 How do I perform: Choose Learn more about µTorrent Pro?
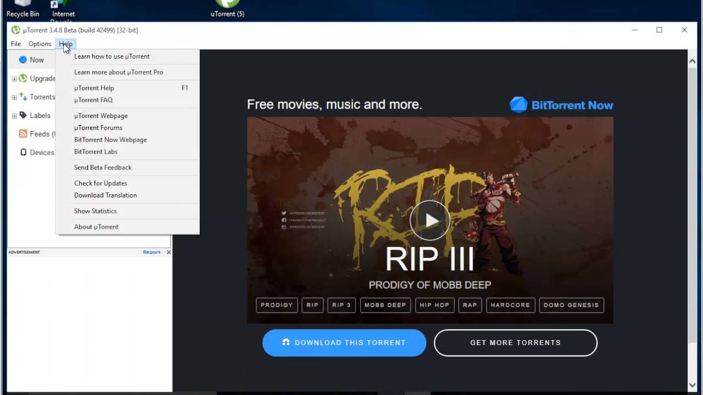tap(127, 72)
